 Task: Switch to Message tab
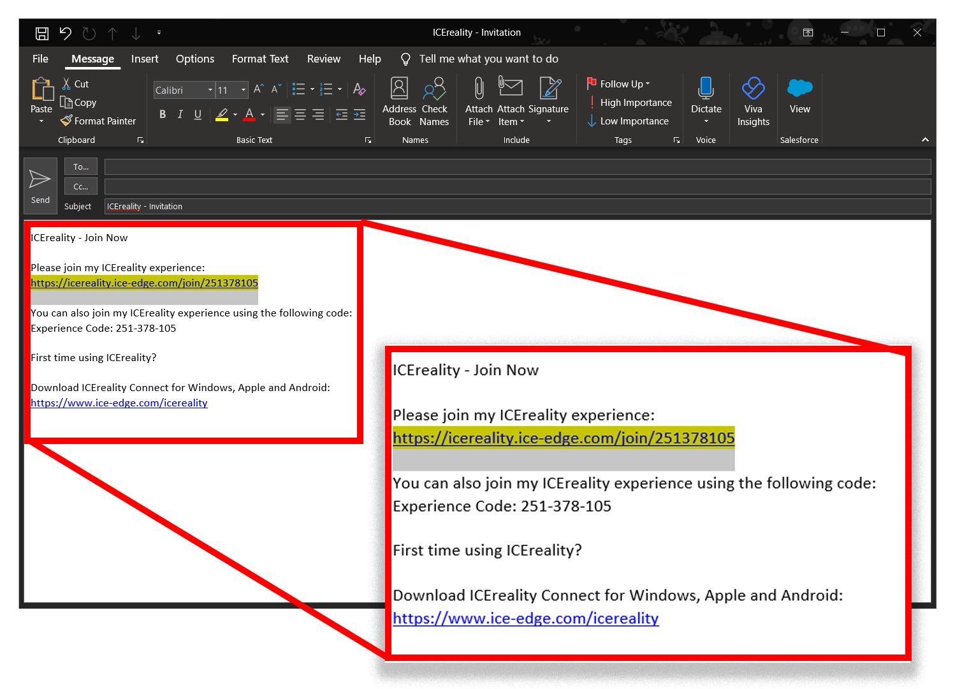pos(92,59)
